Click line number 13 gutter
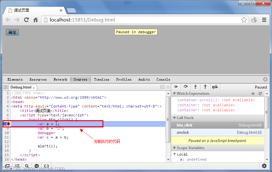 pyautogui.click(x=7, y=146)
